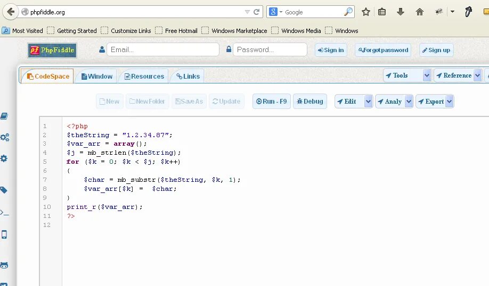The image size is (489, 286).
Task: Click the search magnifier icon
Action: pos(348,12)
